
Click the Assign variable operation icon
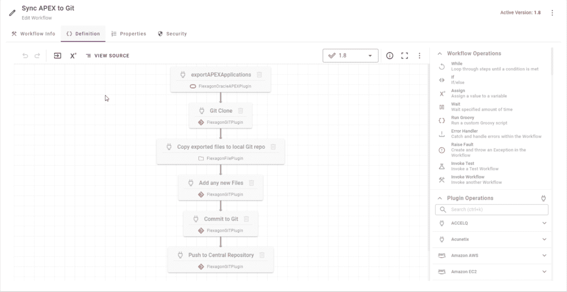pyautogui.click(x=442, y=93)
